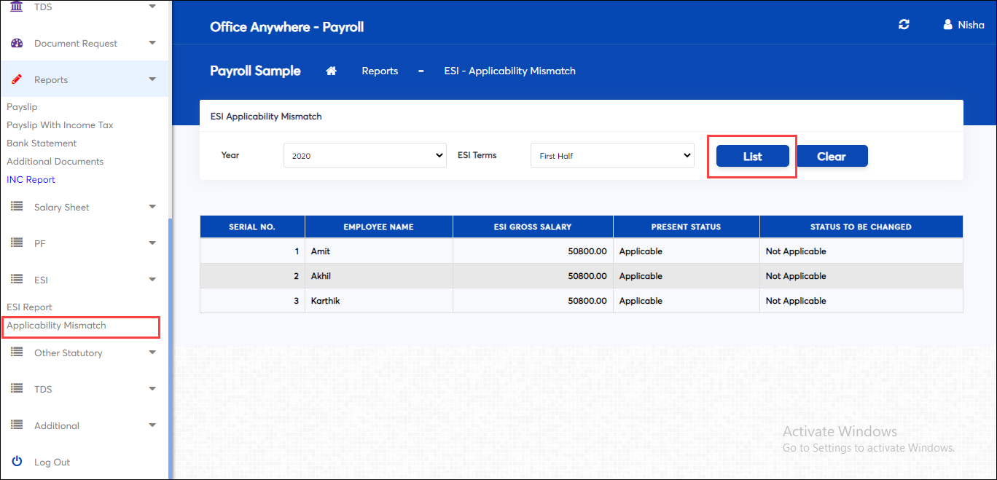Open ESI Terms dropdown showing First Half
Image resolution: width=997 pixels, height=480 pixels.
(612, 155)
